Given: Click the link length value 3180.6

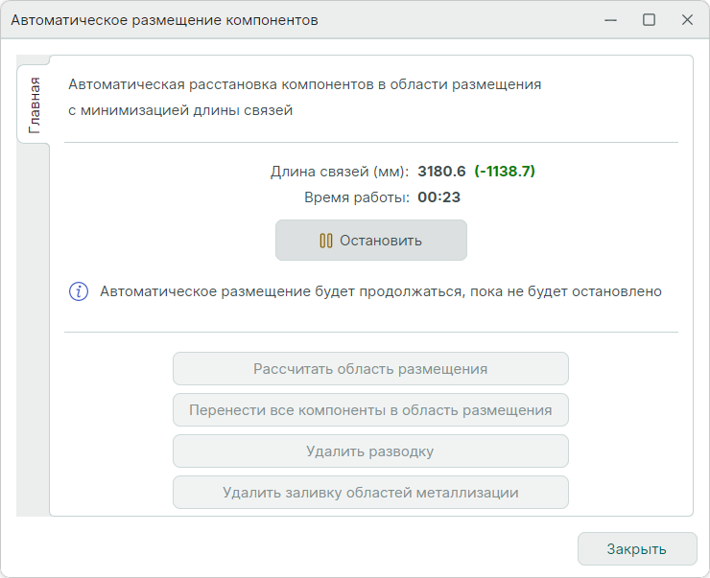Looking at the screenshot, I should click(441, 172).
